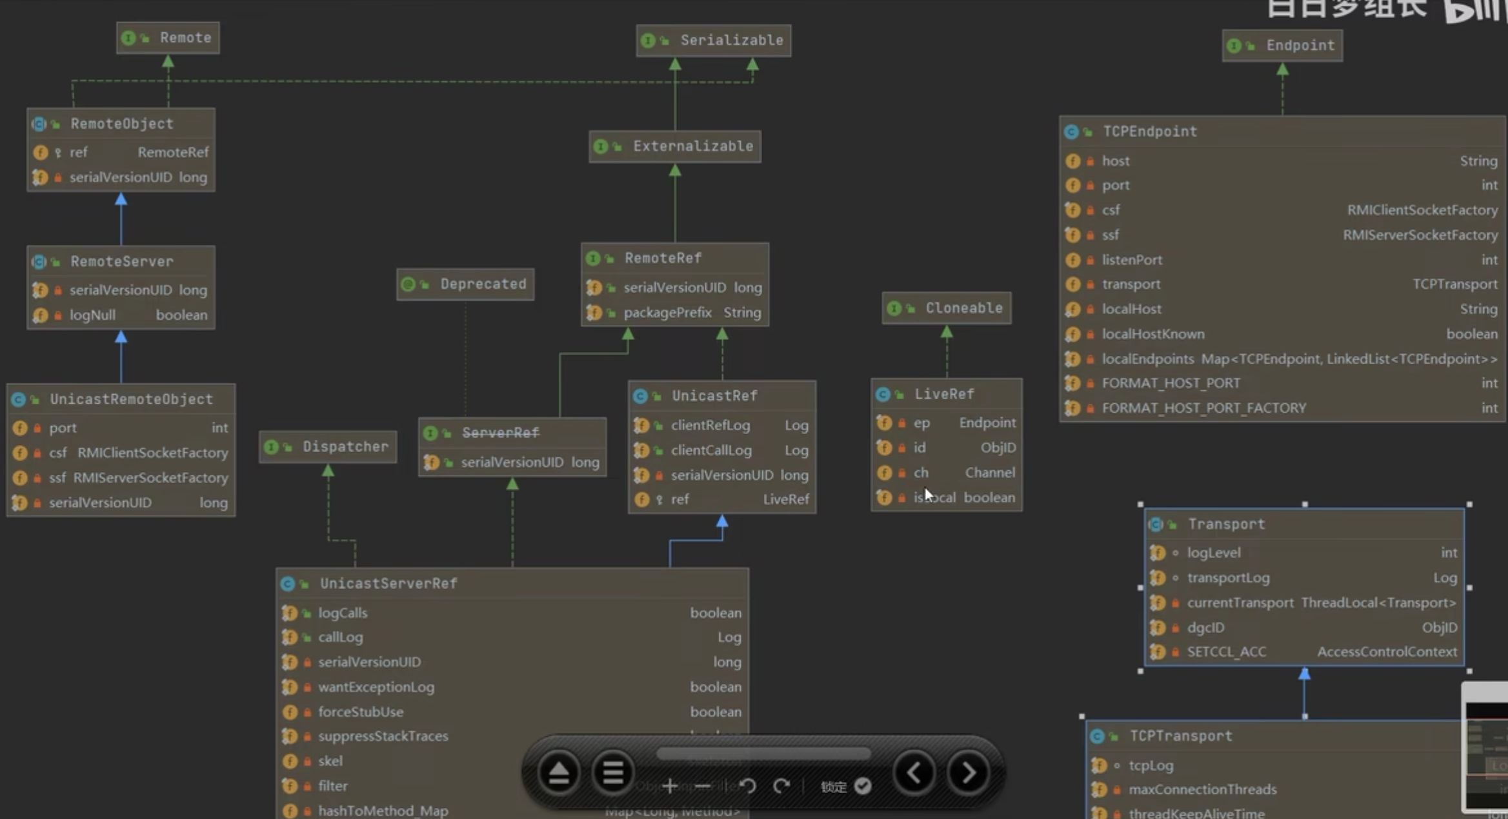Click the listenPort field in TCPEndpoint

1283,260
